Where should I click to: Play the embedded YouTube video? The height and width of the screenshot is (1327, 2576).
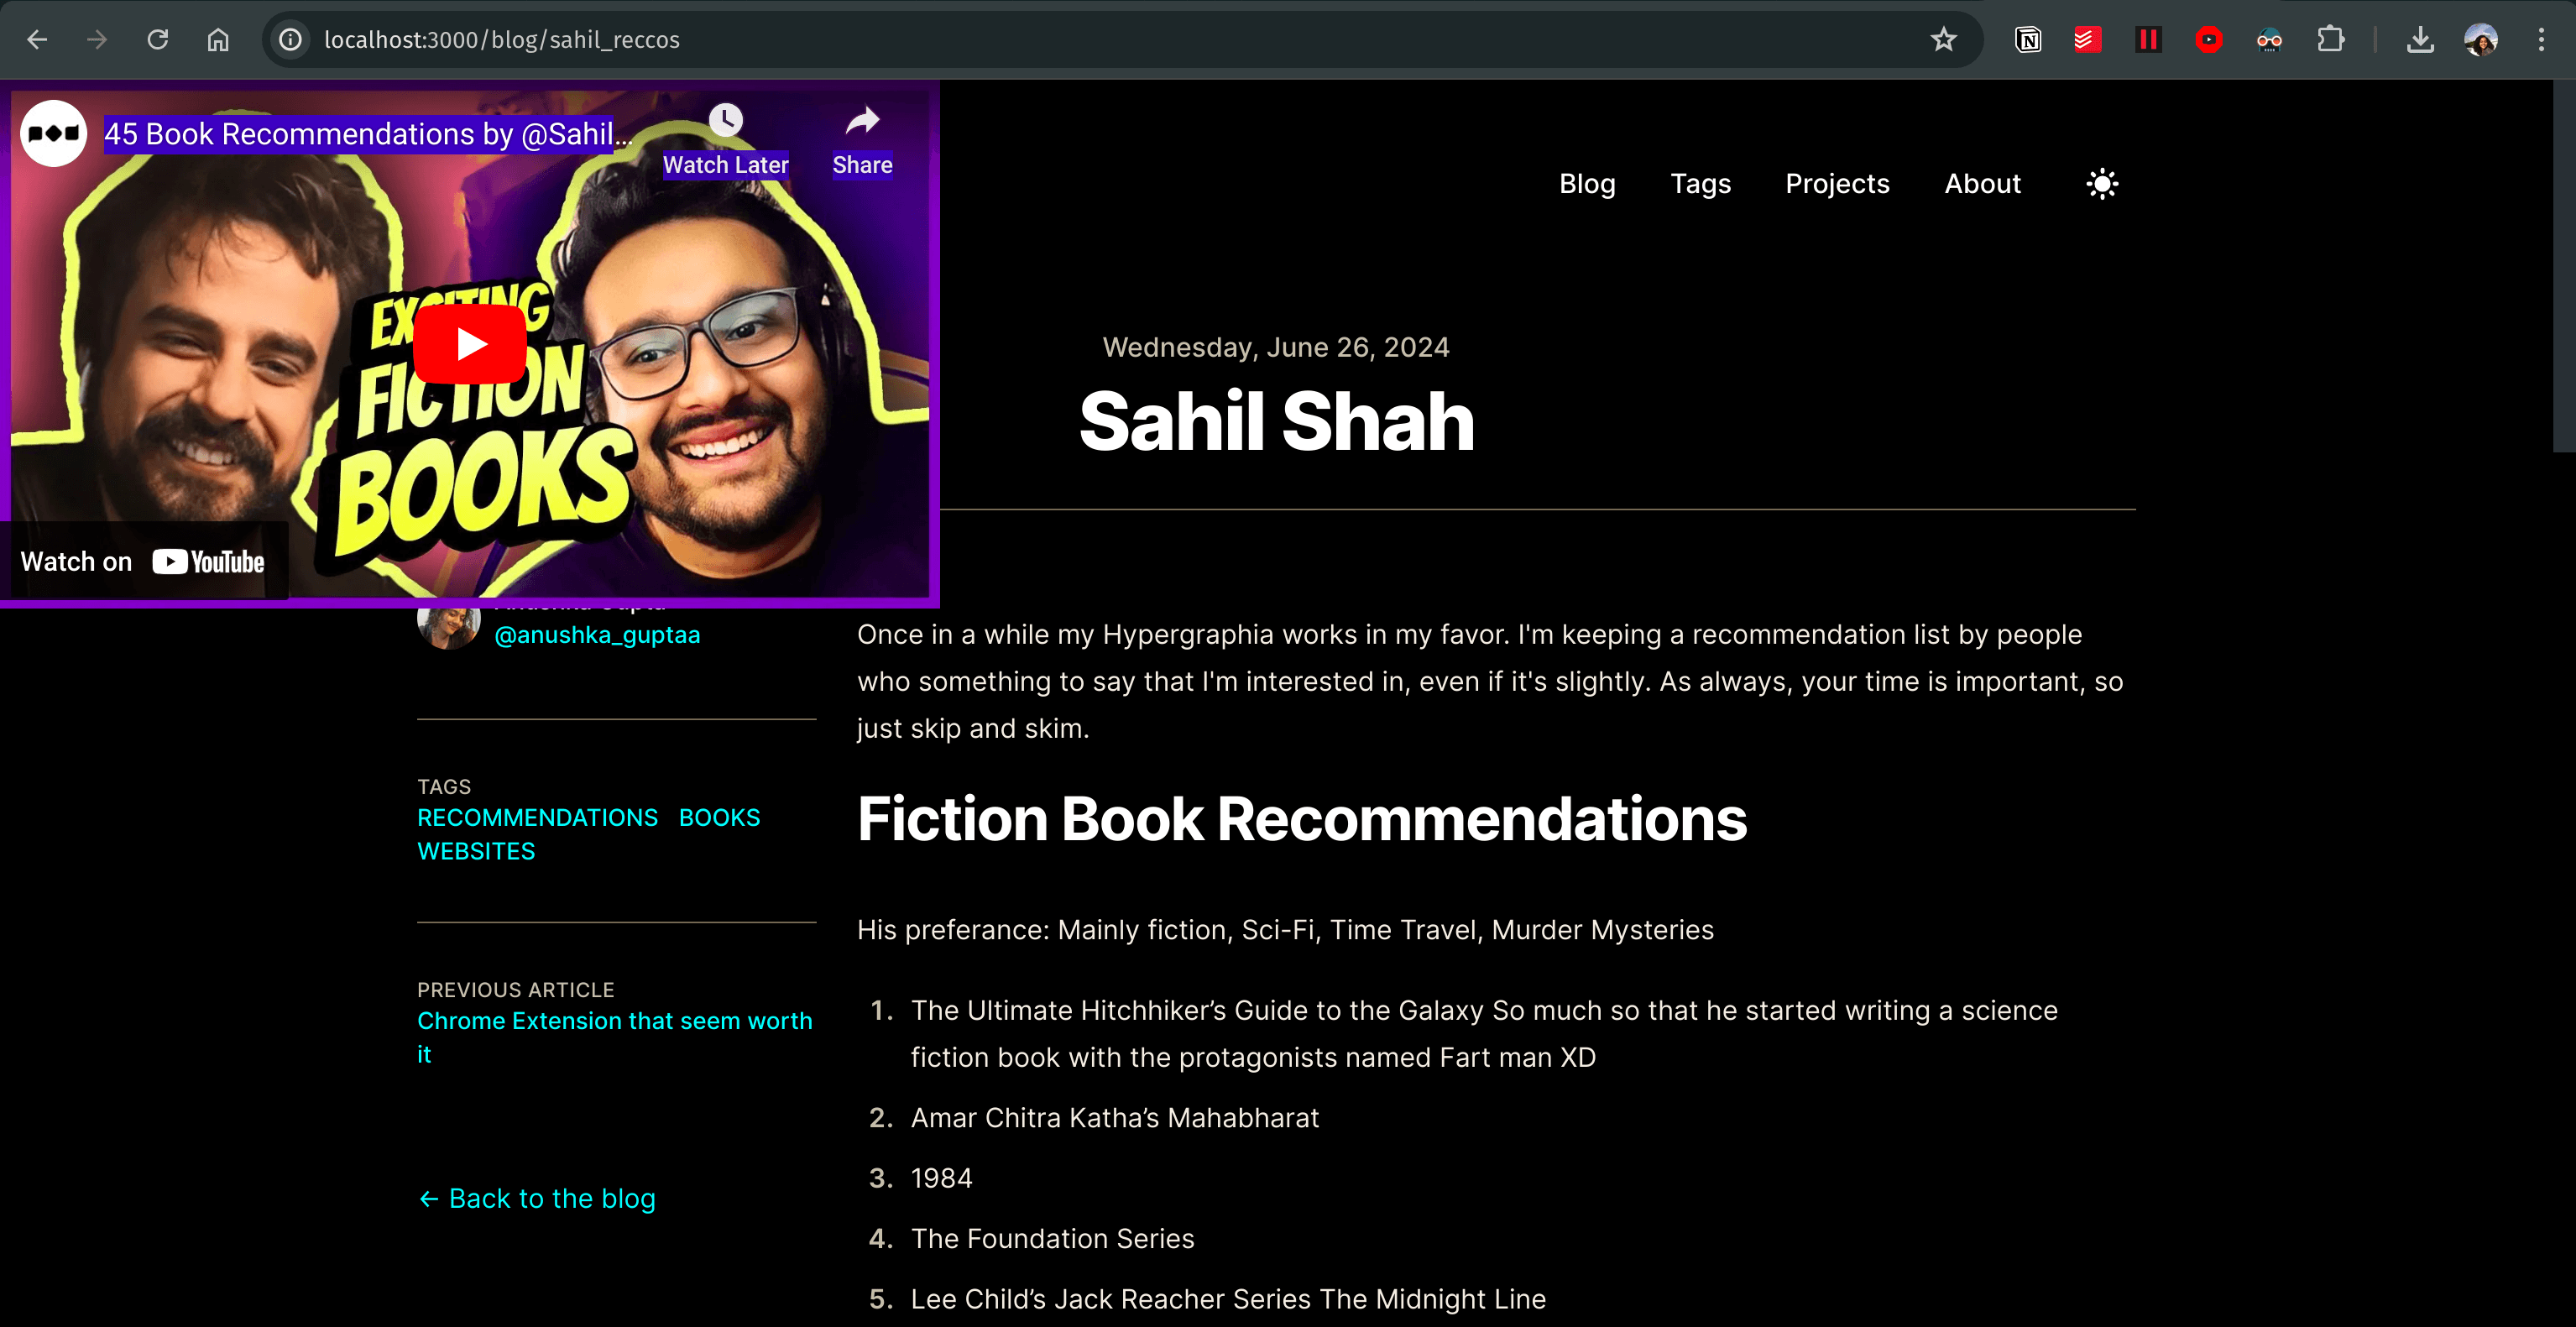point(470,344)
